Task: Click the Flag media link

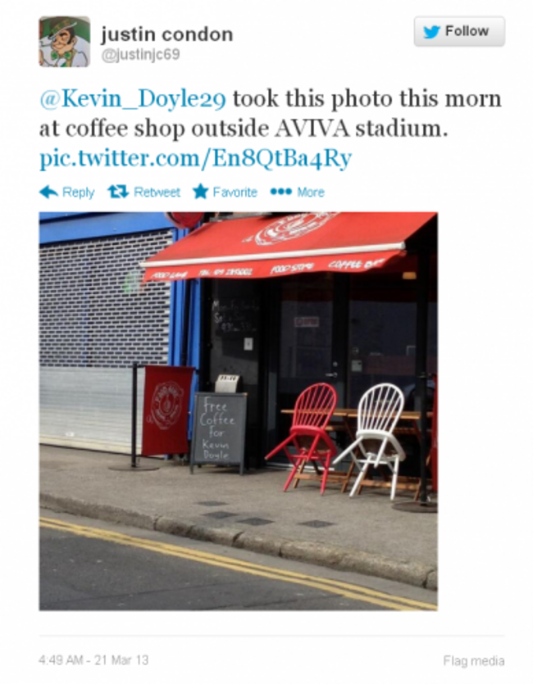Action: pos(474,661)
